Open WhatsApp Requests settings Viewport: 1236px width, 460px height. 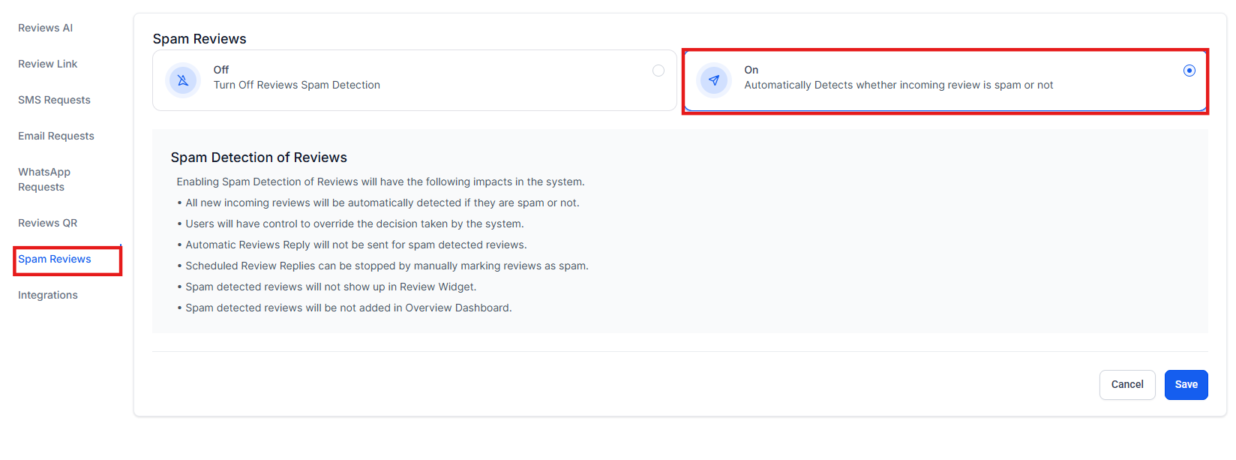pyautogui.click(x=44, y=179)
